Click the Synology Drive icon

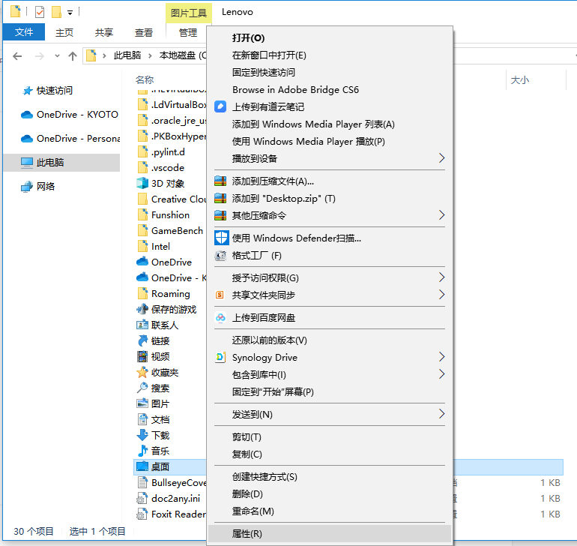coord(220,357)
